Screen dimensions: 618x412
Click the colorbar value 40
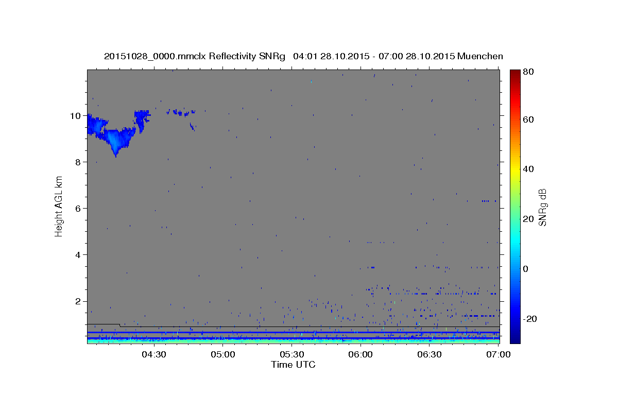point(528,169)
